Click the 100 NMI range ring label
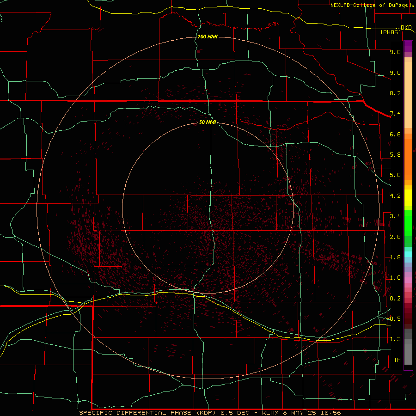 208,37
